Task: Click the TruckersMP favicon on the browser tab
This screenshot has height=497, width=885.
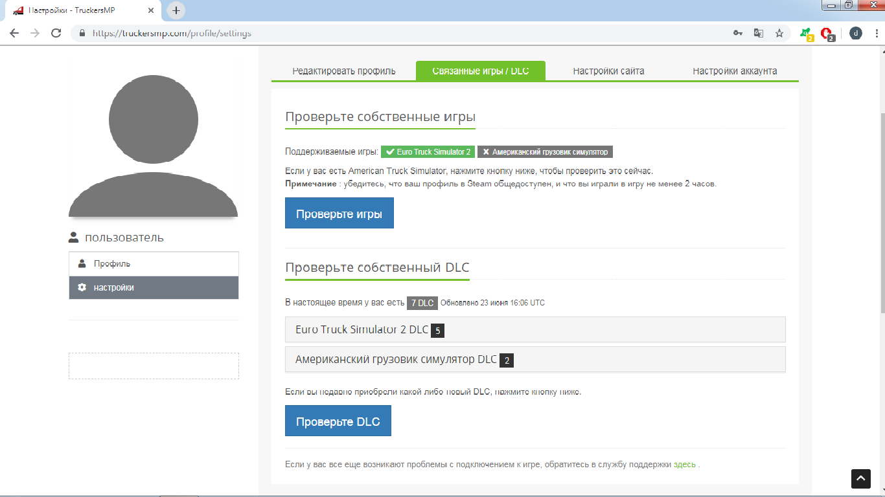Action: (18, 10)
